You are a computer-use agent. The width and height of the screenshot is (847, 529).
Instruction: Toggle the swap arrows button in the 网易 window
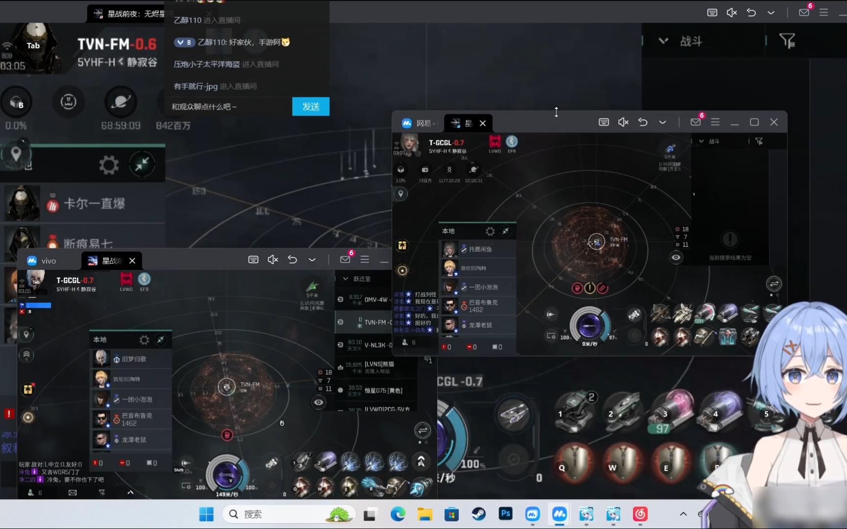[x=774, y=284]
